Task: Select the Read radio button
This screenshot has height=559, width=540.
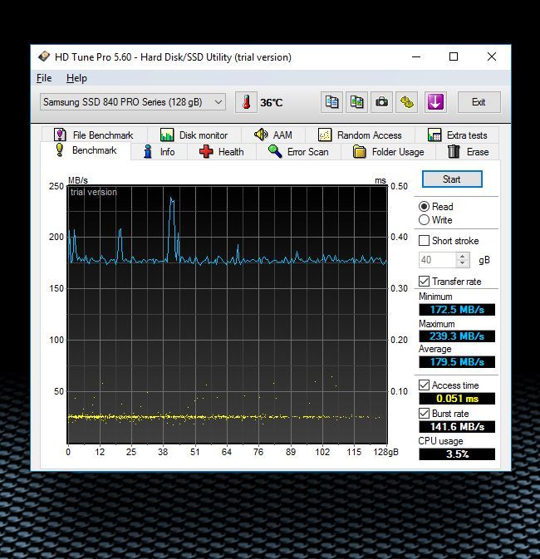Action: click(x=424, y=207)
